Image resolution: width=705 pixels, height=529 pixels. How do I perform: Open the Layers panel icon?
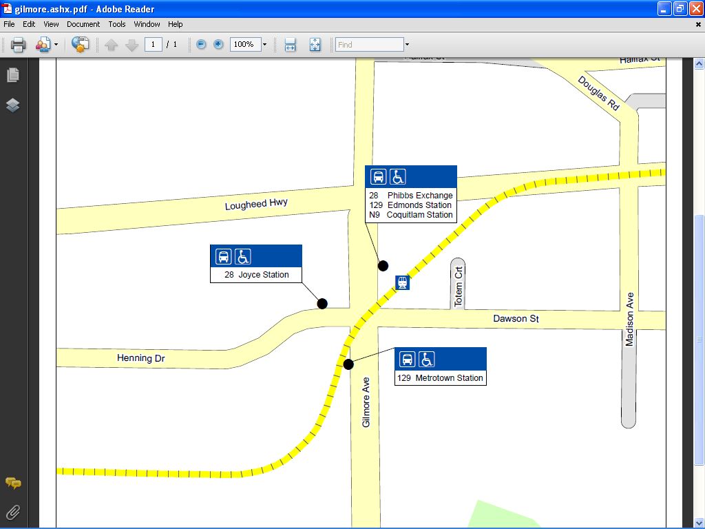(13, 105)
